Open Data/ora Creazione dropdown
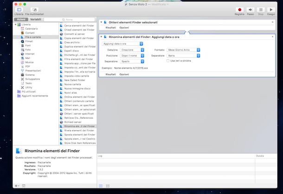Viewport: 283px width, 194px height. [x=132, y=50]
